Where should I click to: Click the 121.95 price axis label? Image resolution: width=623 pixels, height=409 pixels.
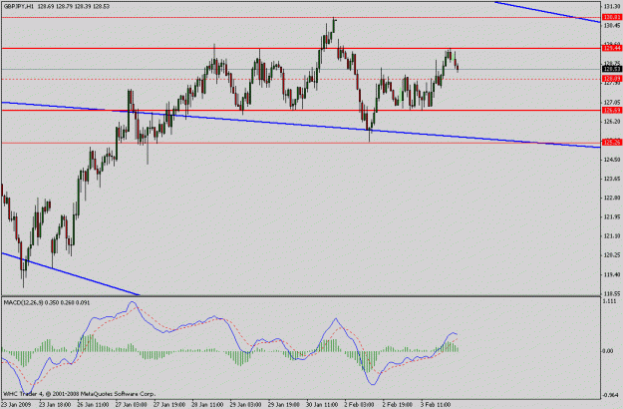pyautogui.click(x=613, y=217)
